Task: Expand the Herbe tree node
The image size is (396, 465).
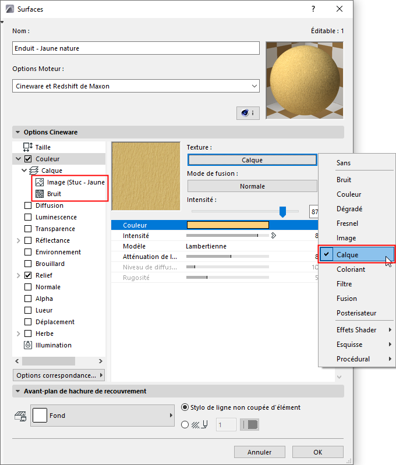Action: 19,333
